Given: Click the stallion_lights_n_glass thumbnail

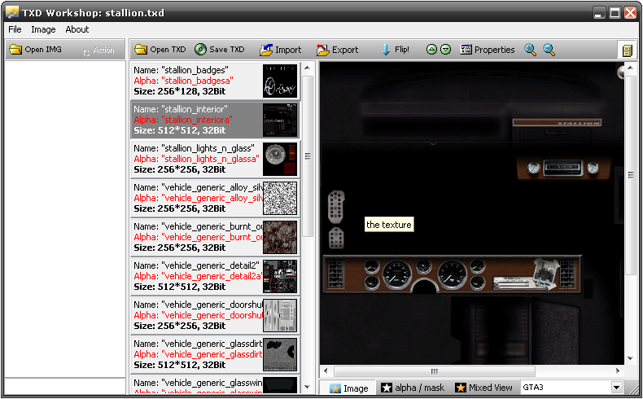Looking at the screenshot, I should pos(280,159).
